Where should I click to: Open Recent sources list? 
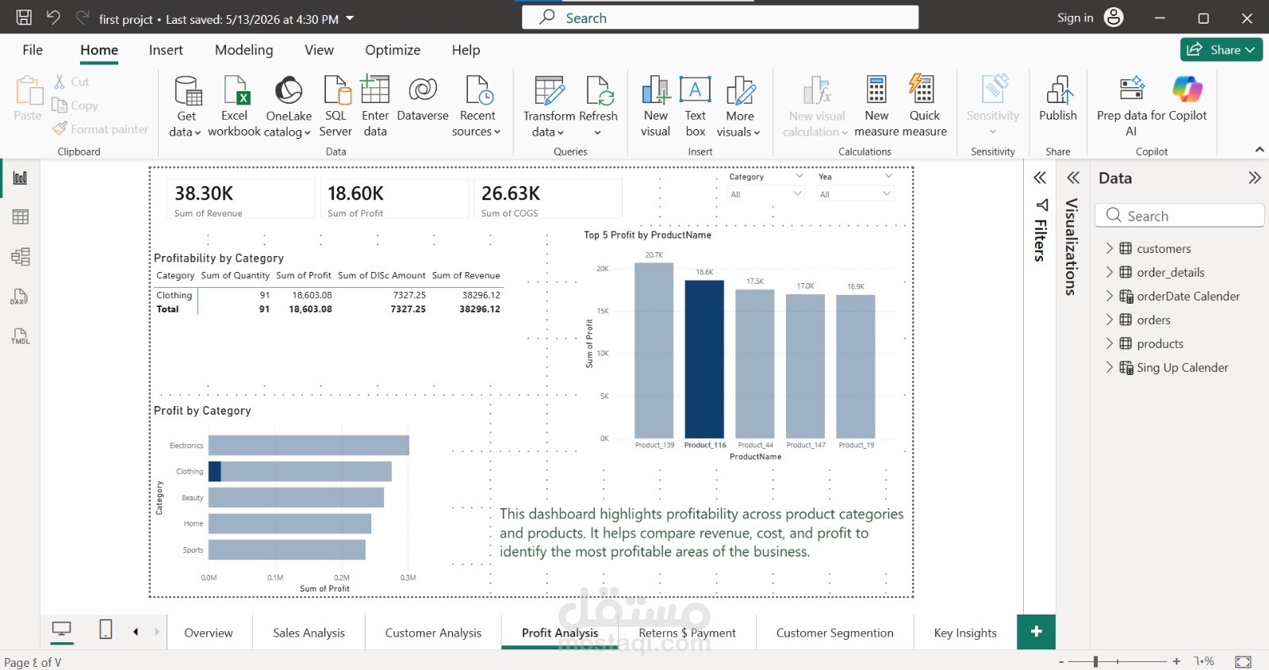click(477, 107)
